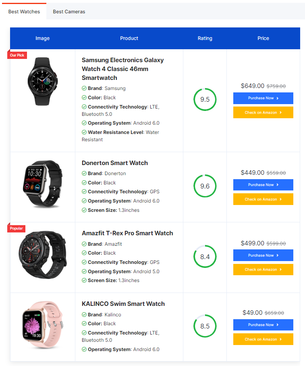Click the Popular badge on Amazfit watch
This screenshot has width=305, height=366.
[16, 228]
